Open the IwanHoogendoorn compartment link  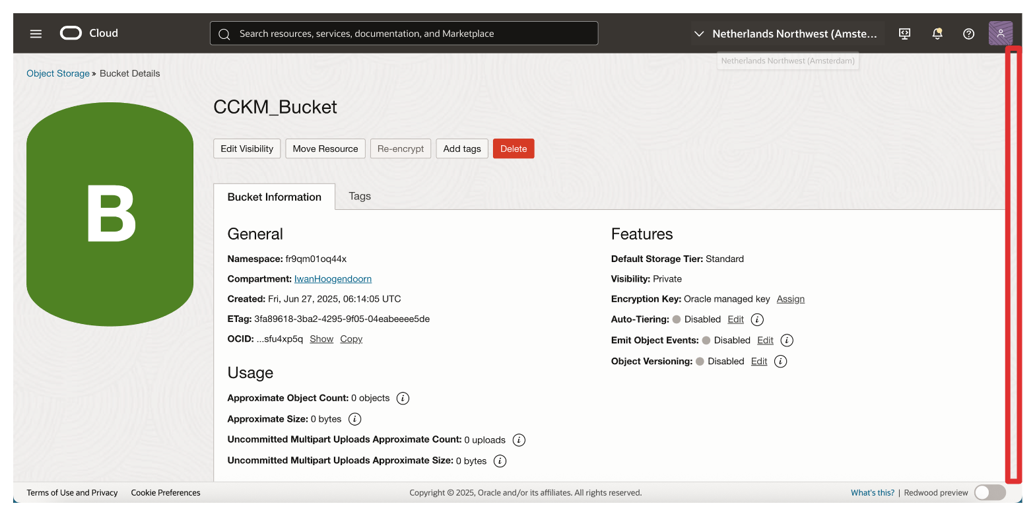point(333,279)
